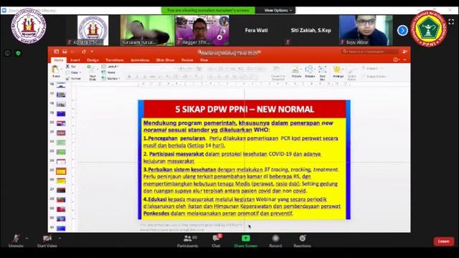This screenshot has height=258, width=459.
Task: Select Siti Zakiah, S.Kep participant tile
Action: click(x=311, y=30)
